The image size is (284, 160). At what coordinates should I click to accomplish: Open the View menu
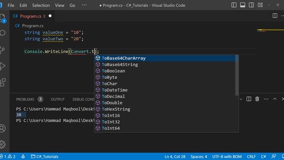(59, 5)
